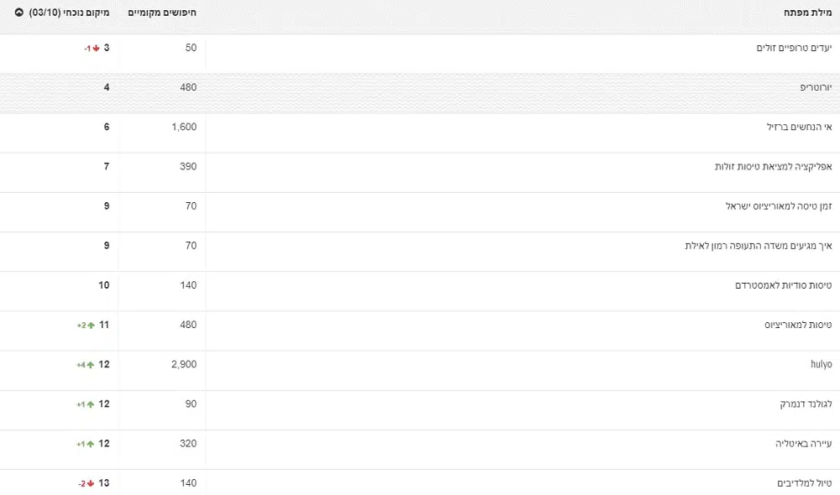Select the 2,900 searches value in the hulyo row

pyautogui.click(x=184, y=364)
